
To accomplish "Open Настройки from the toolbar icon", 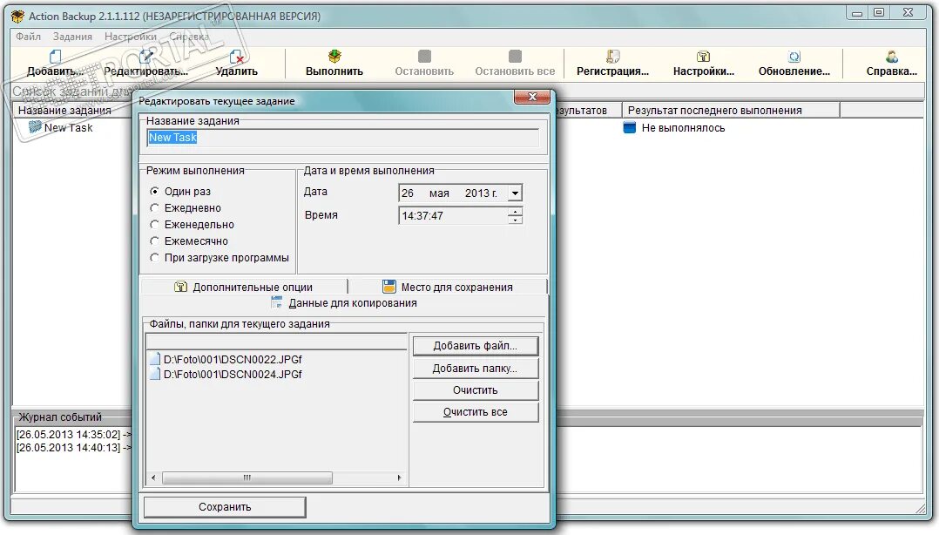I will 703,57.
